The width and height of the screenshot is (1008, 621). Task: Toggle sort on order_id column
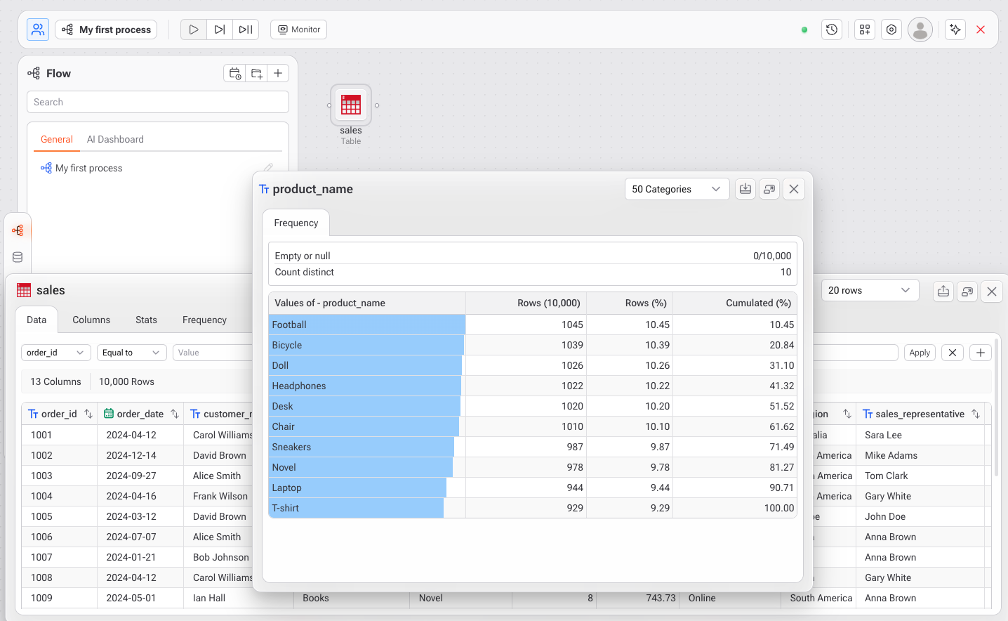(x=88, y=414)
